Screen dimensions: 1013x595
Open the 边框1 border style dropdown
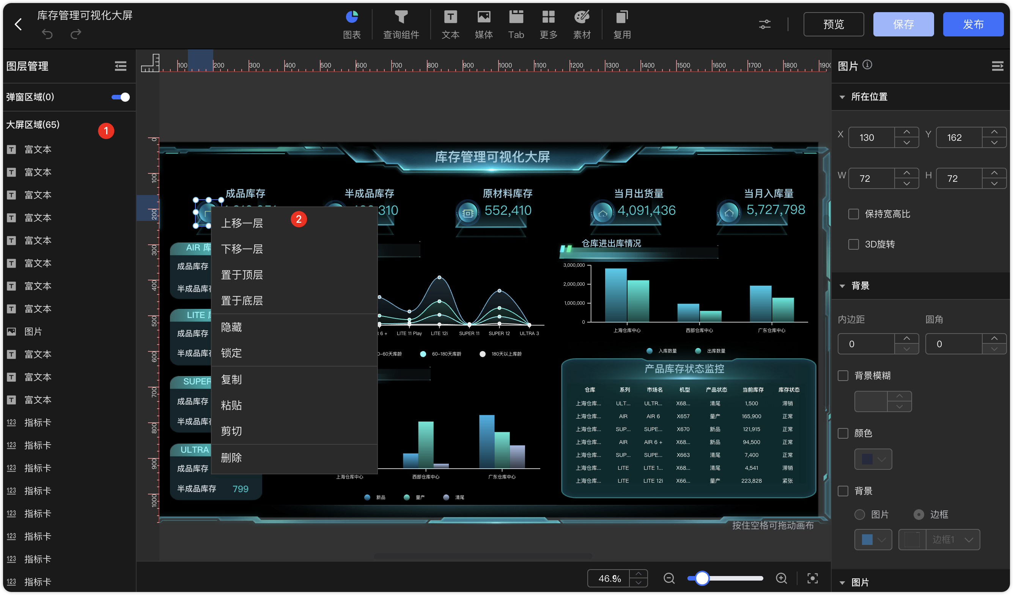[x=952, y=540]
